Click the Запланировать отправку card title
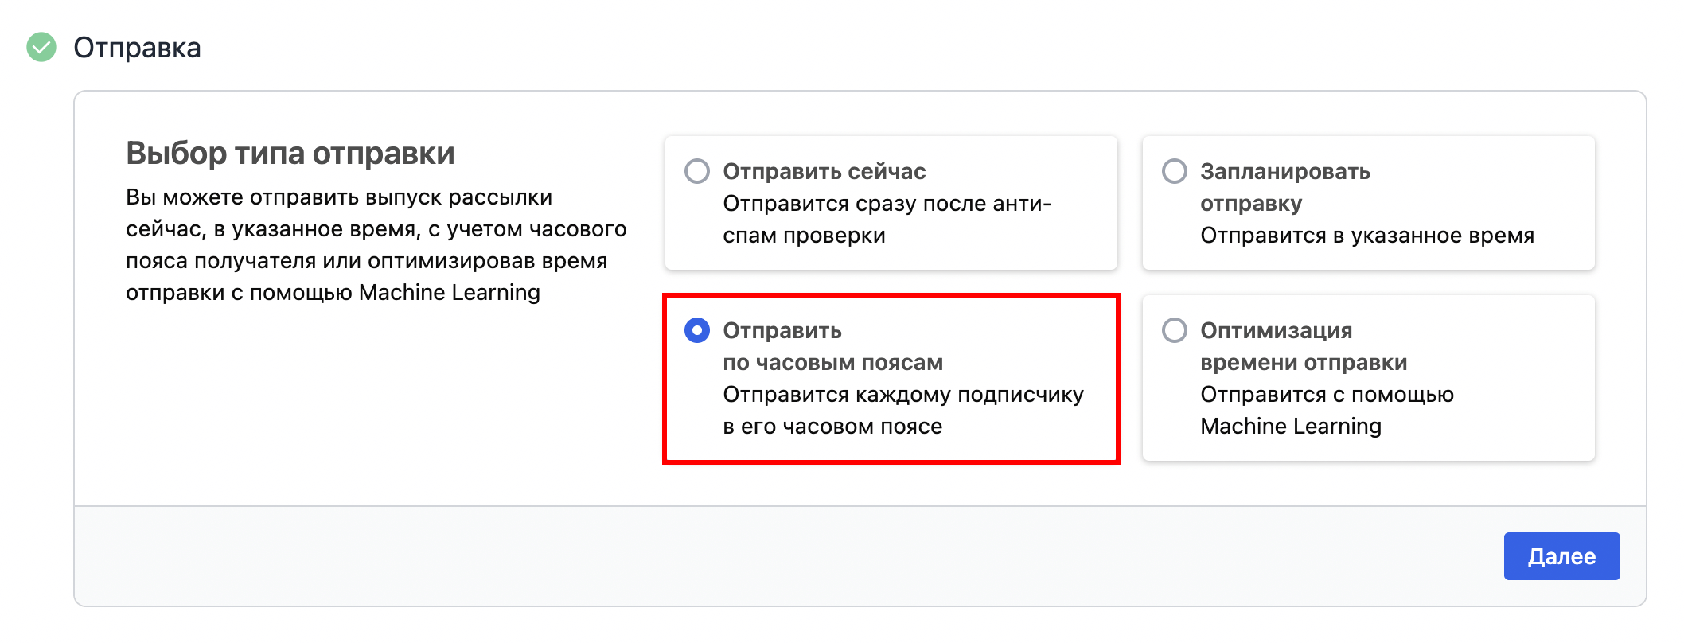Image resolution: width=1684 pixels, height=643 pixels. [x=1284, y=172]
